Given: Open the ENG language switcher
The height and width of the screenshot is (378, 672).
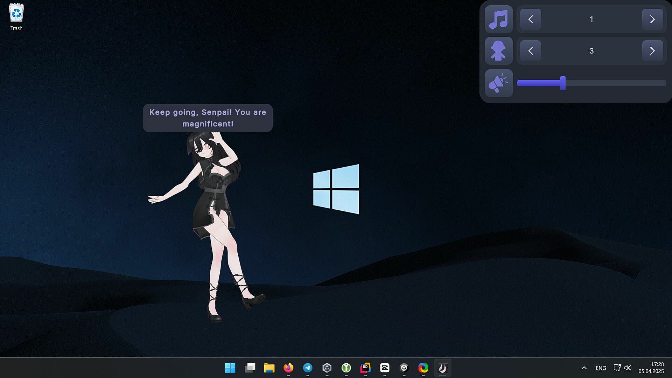Looking at the screenshot, I should 601,368.
